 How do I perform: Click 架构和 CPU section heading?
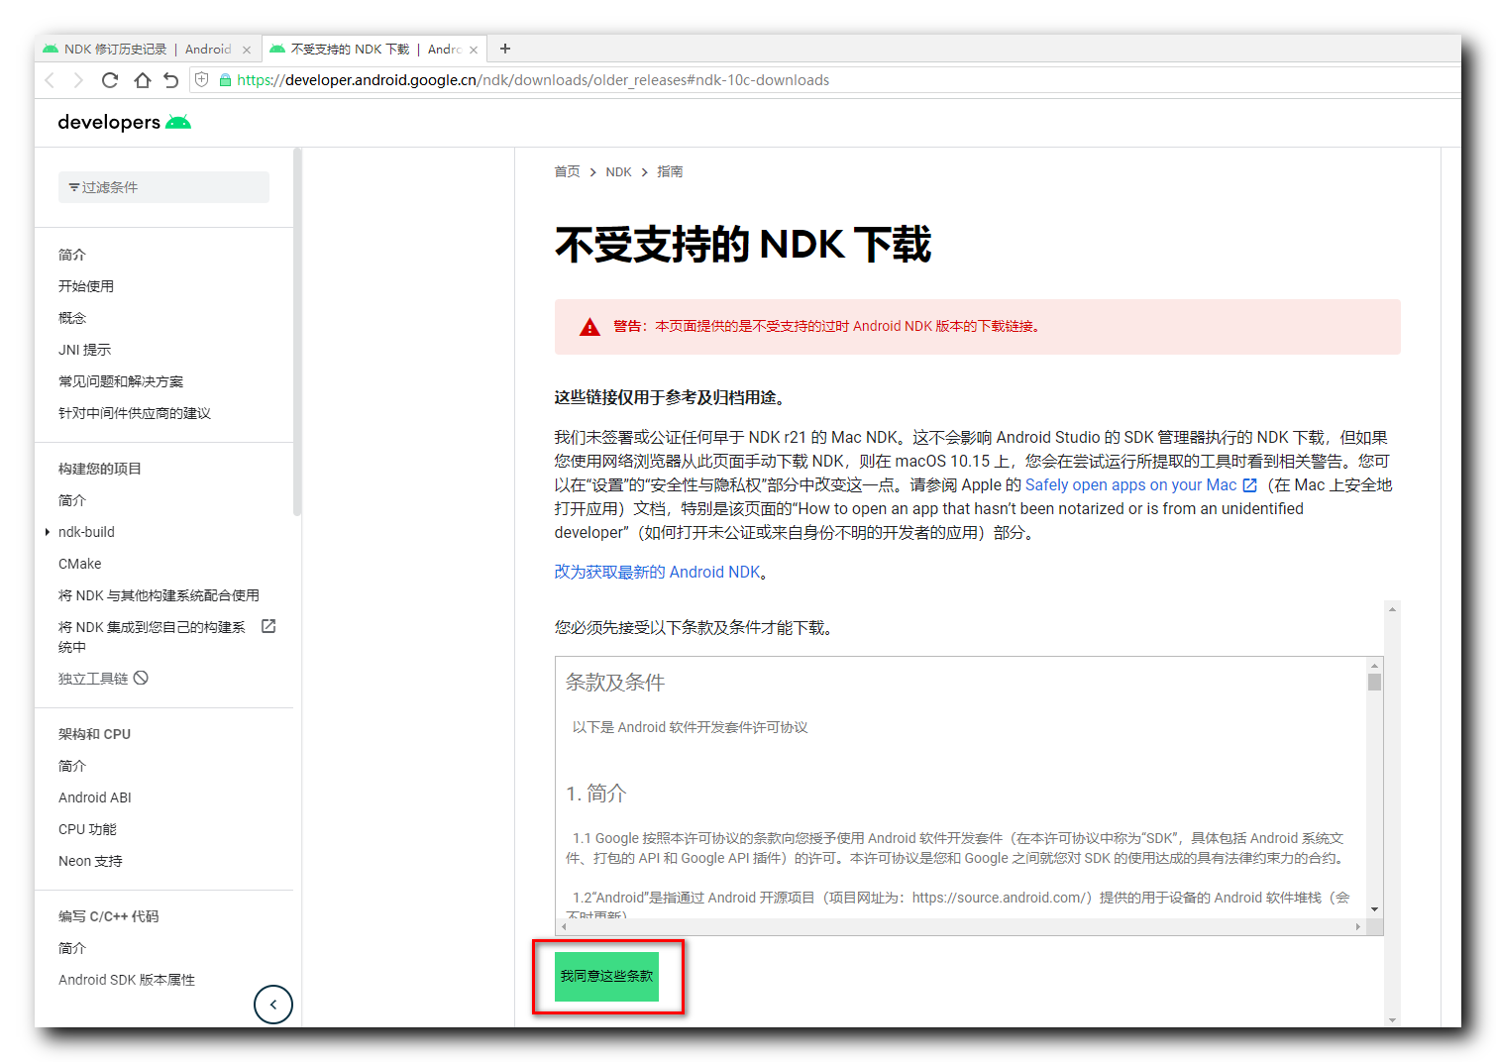94,734
